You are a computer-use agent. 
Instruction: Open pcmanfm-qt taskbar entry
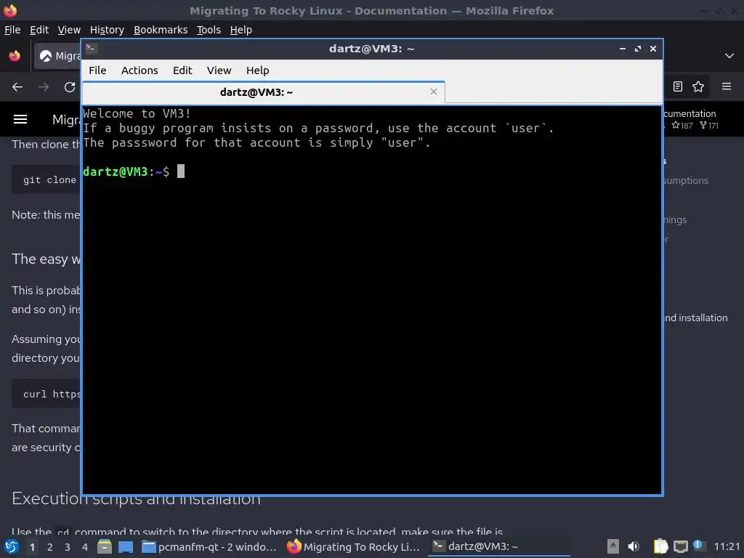pos(210,547)
